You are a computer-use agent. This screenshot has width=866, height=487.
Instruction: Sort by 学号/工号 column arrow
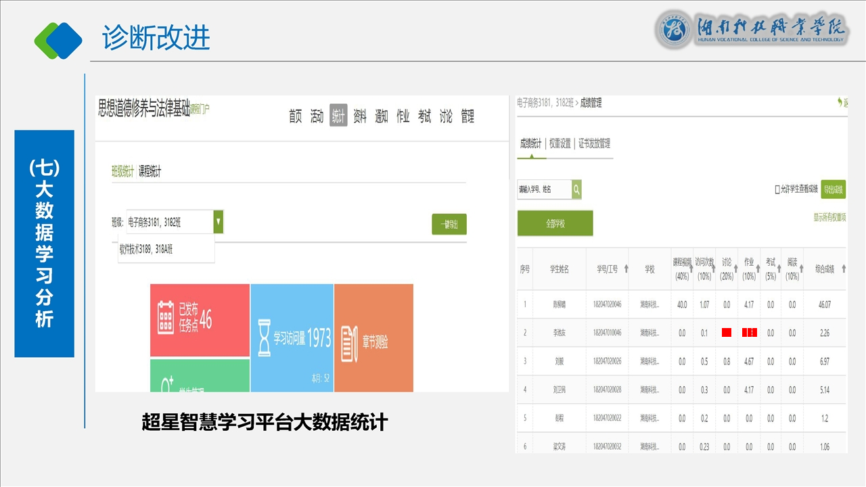(x=626, y=269)
